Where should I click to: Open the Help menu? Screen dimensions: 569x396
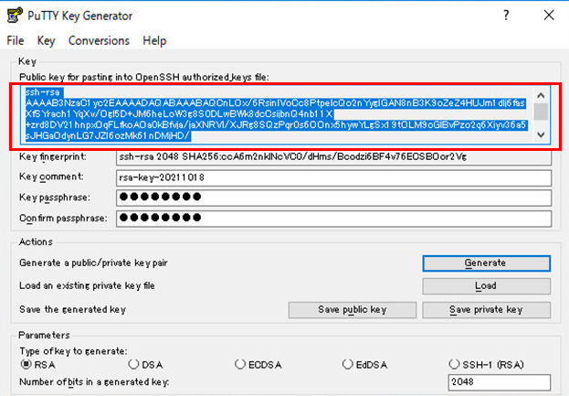[154, 40]
